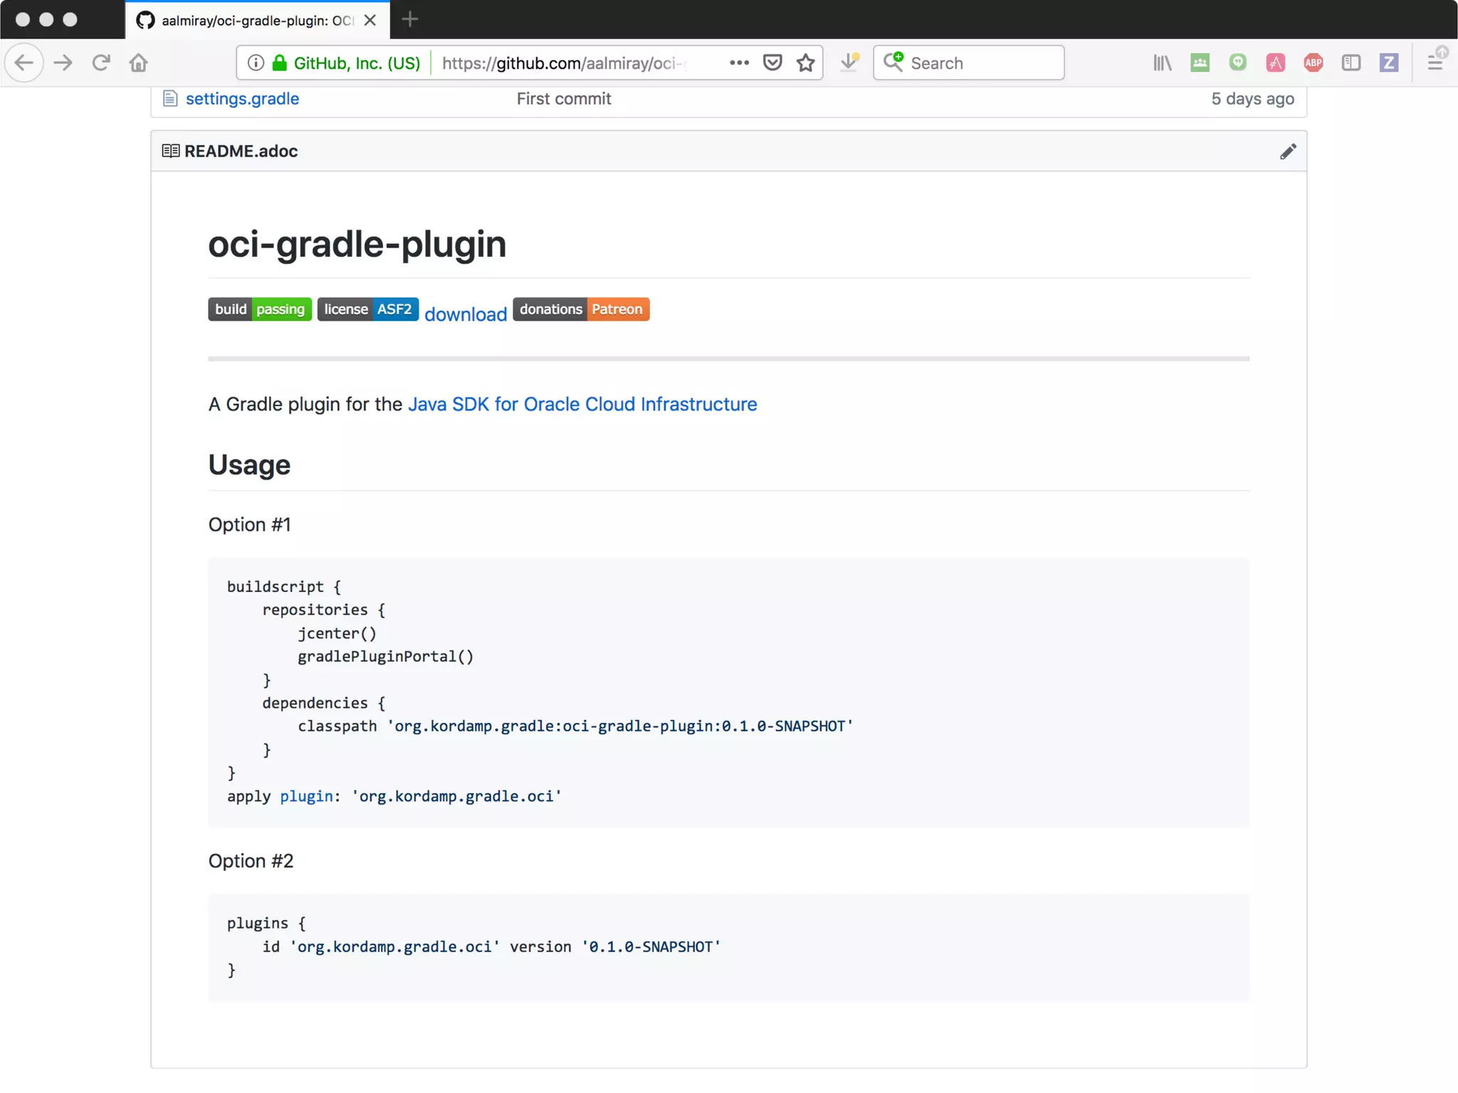Open the settings.gradle file link
The width and height of the screenshot is (1458, 1093).
(x=242, y=99)
